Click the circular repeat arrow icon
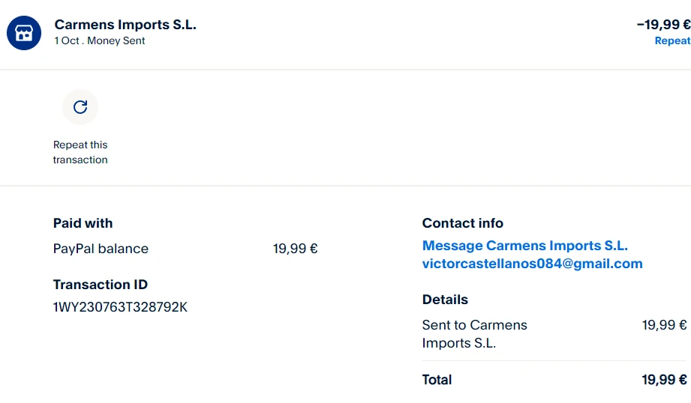 click(80, 107)
